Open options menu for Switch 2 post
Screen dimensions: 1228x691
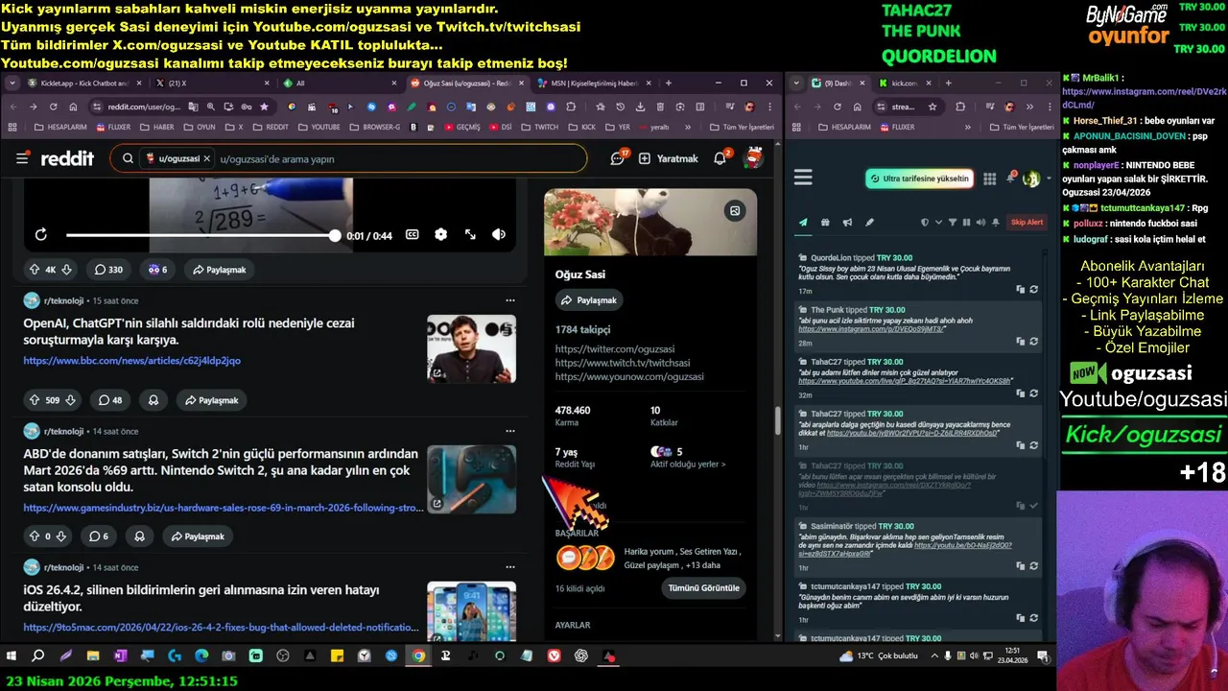(509, 431)
